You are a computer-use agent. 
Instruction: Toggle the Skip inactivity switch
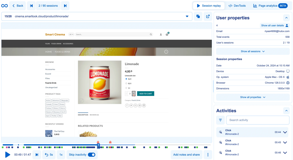pos(92,155)
